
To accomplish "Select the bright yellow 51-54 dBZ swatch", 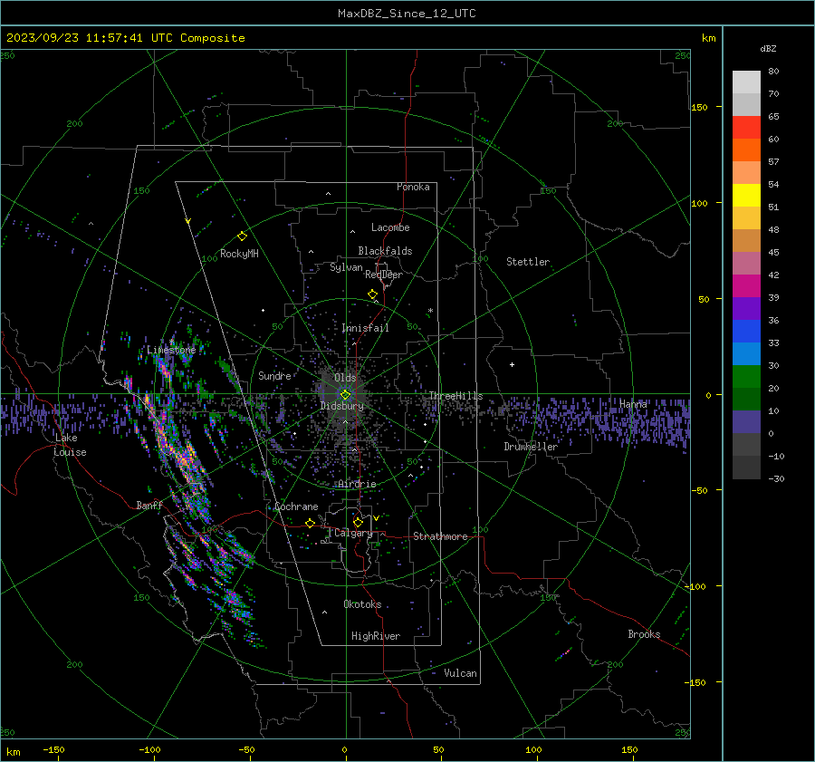I will (746, 196).
